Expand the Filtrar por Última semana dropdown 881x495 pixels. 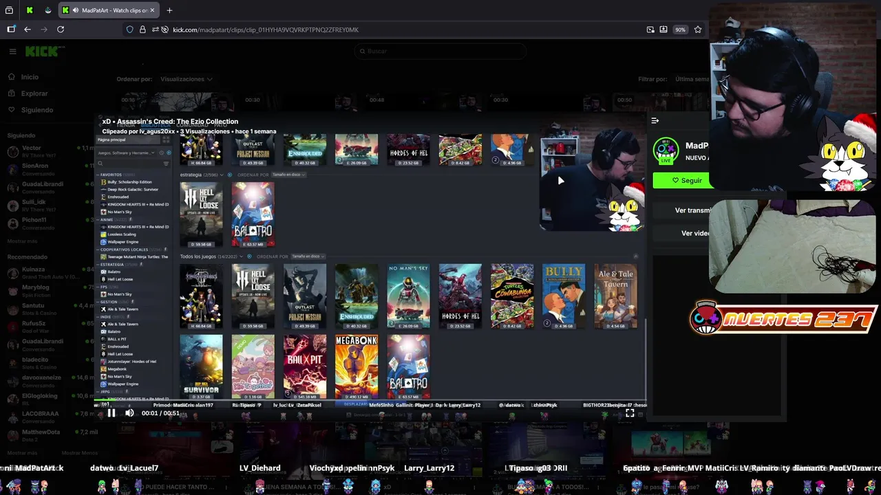pos(692,79)
